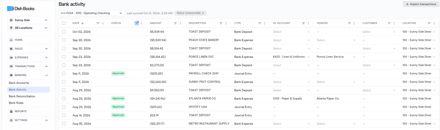
Task: Collapse the Expenses sidebar section
Action: (29, 58)
